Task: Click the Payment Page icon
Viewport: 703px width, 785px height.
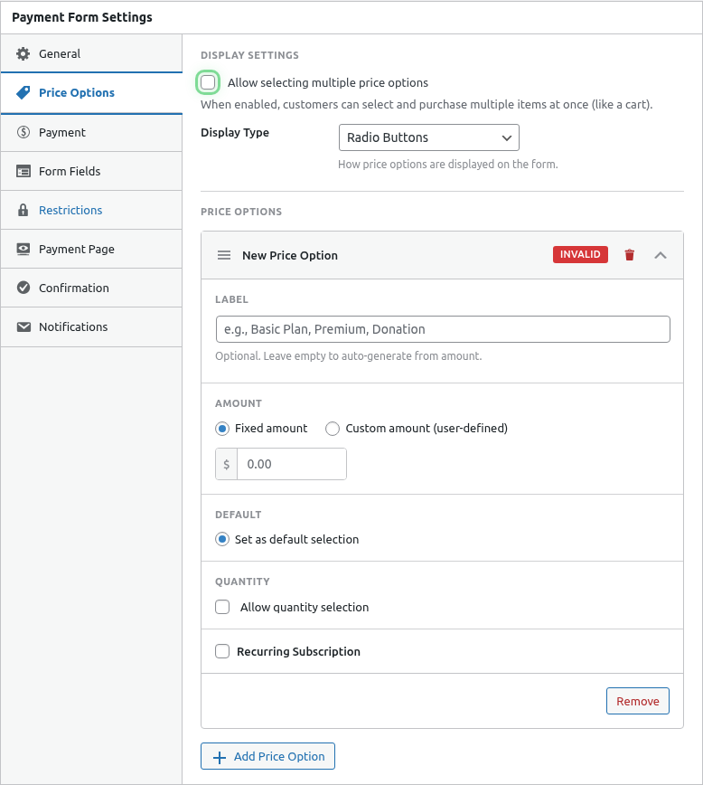Action: click(x=23, y=249)
